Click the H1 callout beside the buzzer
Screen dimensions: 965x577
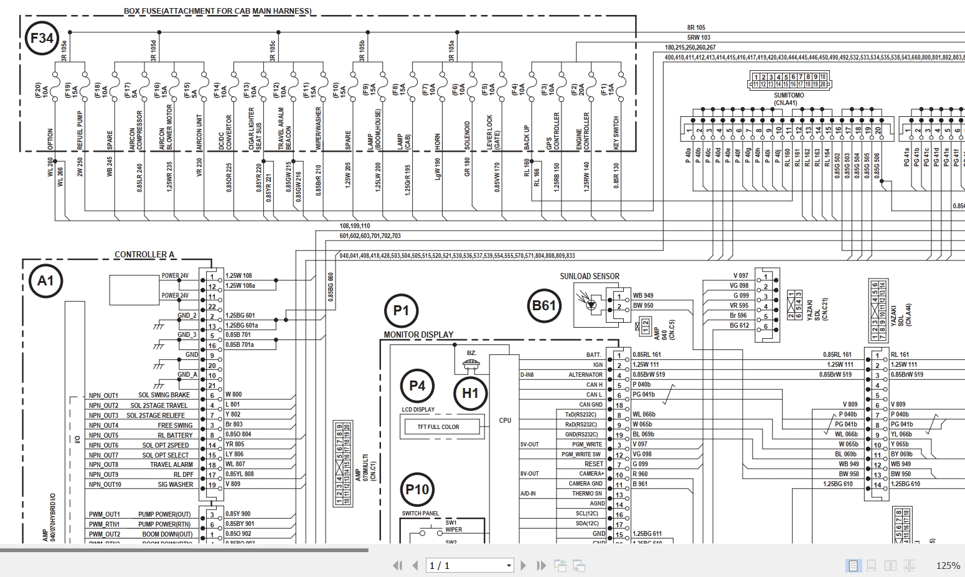pos(471,392)
